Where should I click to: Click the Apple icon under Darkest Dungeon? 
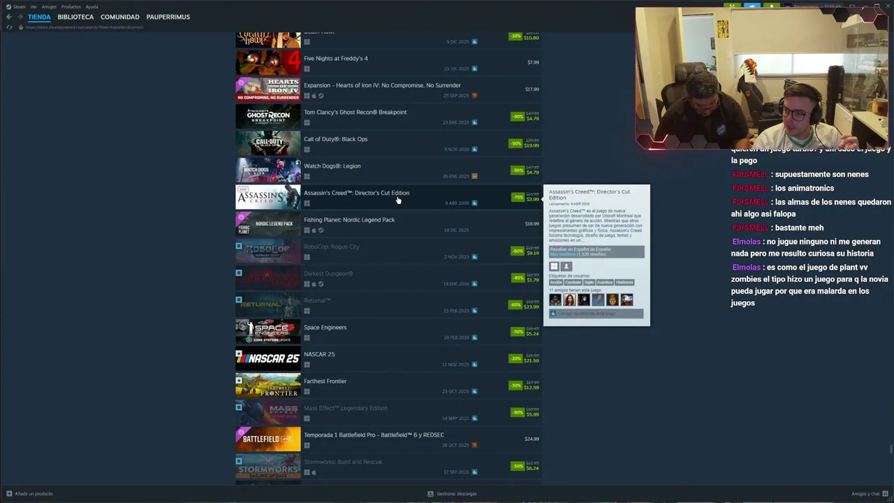tap(314, 284)
